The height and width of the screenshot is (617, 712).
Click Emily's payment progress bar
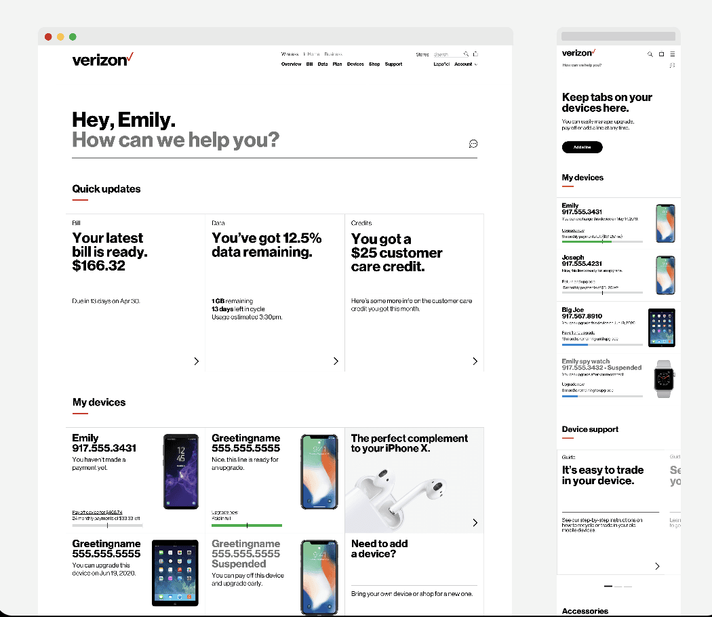[x=107, y=525]
